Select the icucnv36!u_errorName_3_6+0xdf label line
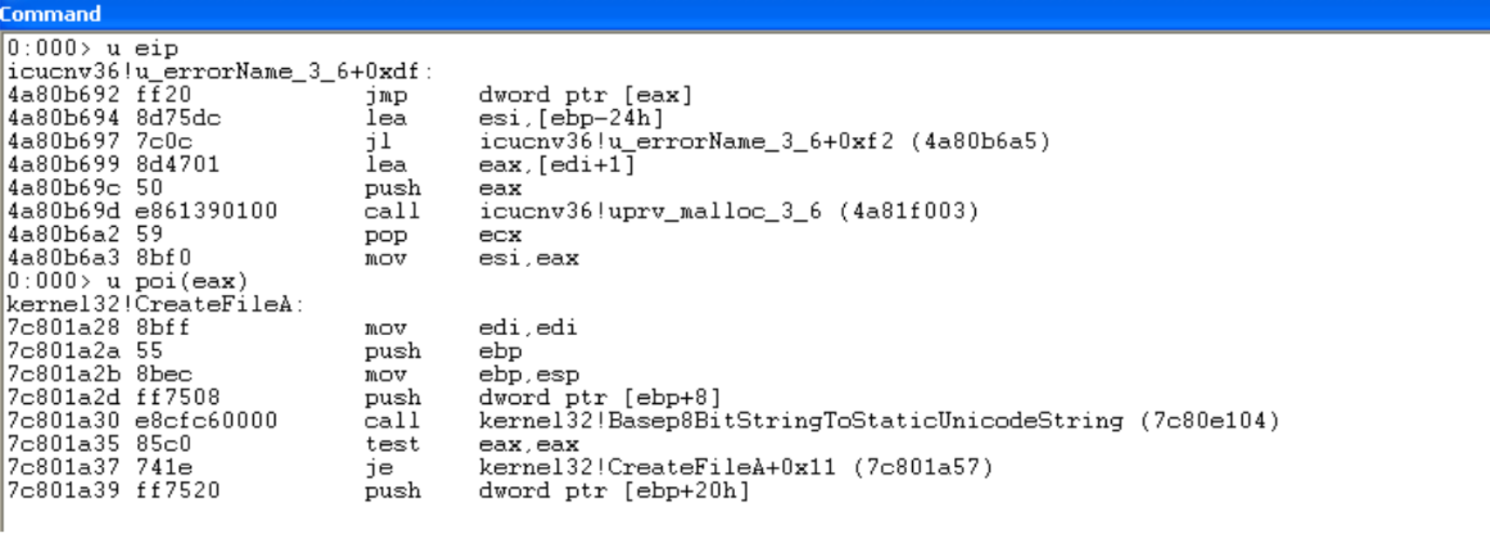This screenshot has width=1490, height=535. 220,72
